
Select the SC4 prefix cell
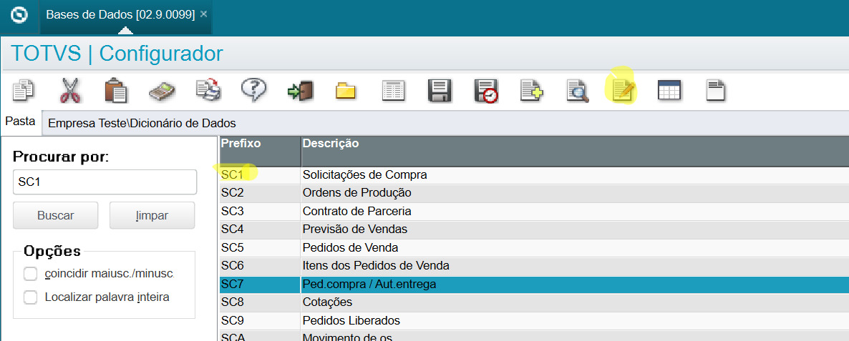point(260,229)
